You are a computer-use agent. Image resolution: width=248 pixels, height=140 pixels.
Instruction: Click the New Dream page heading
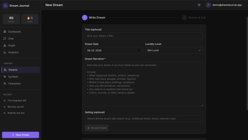(x=54, y=5)
